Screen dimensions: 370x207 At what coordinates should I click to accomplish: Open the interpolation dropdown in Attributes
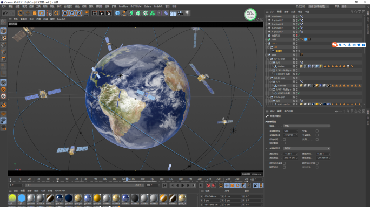pyautogui.click(x=306, y=126)
